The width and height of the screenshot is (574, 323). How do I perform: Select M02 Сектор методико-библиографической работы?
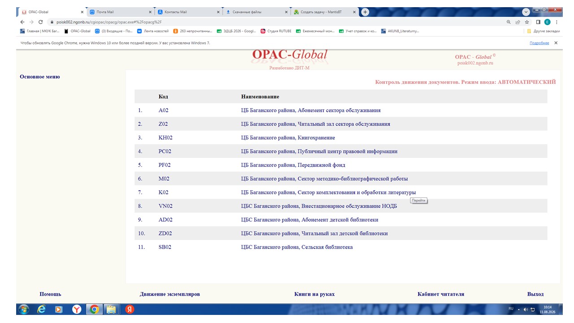click(341, 179)
